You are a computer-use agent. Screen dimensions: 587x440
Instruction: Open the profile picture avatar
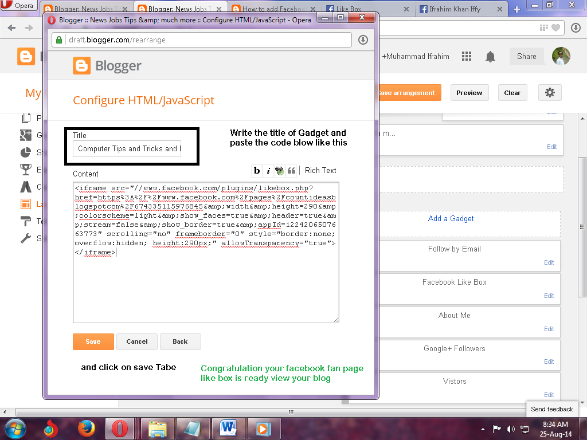coord(561,56)
